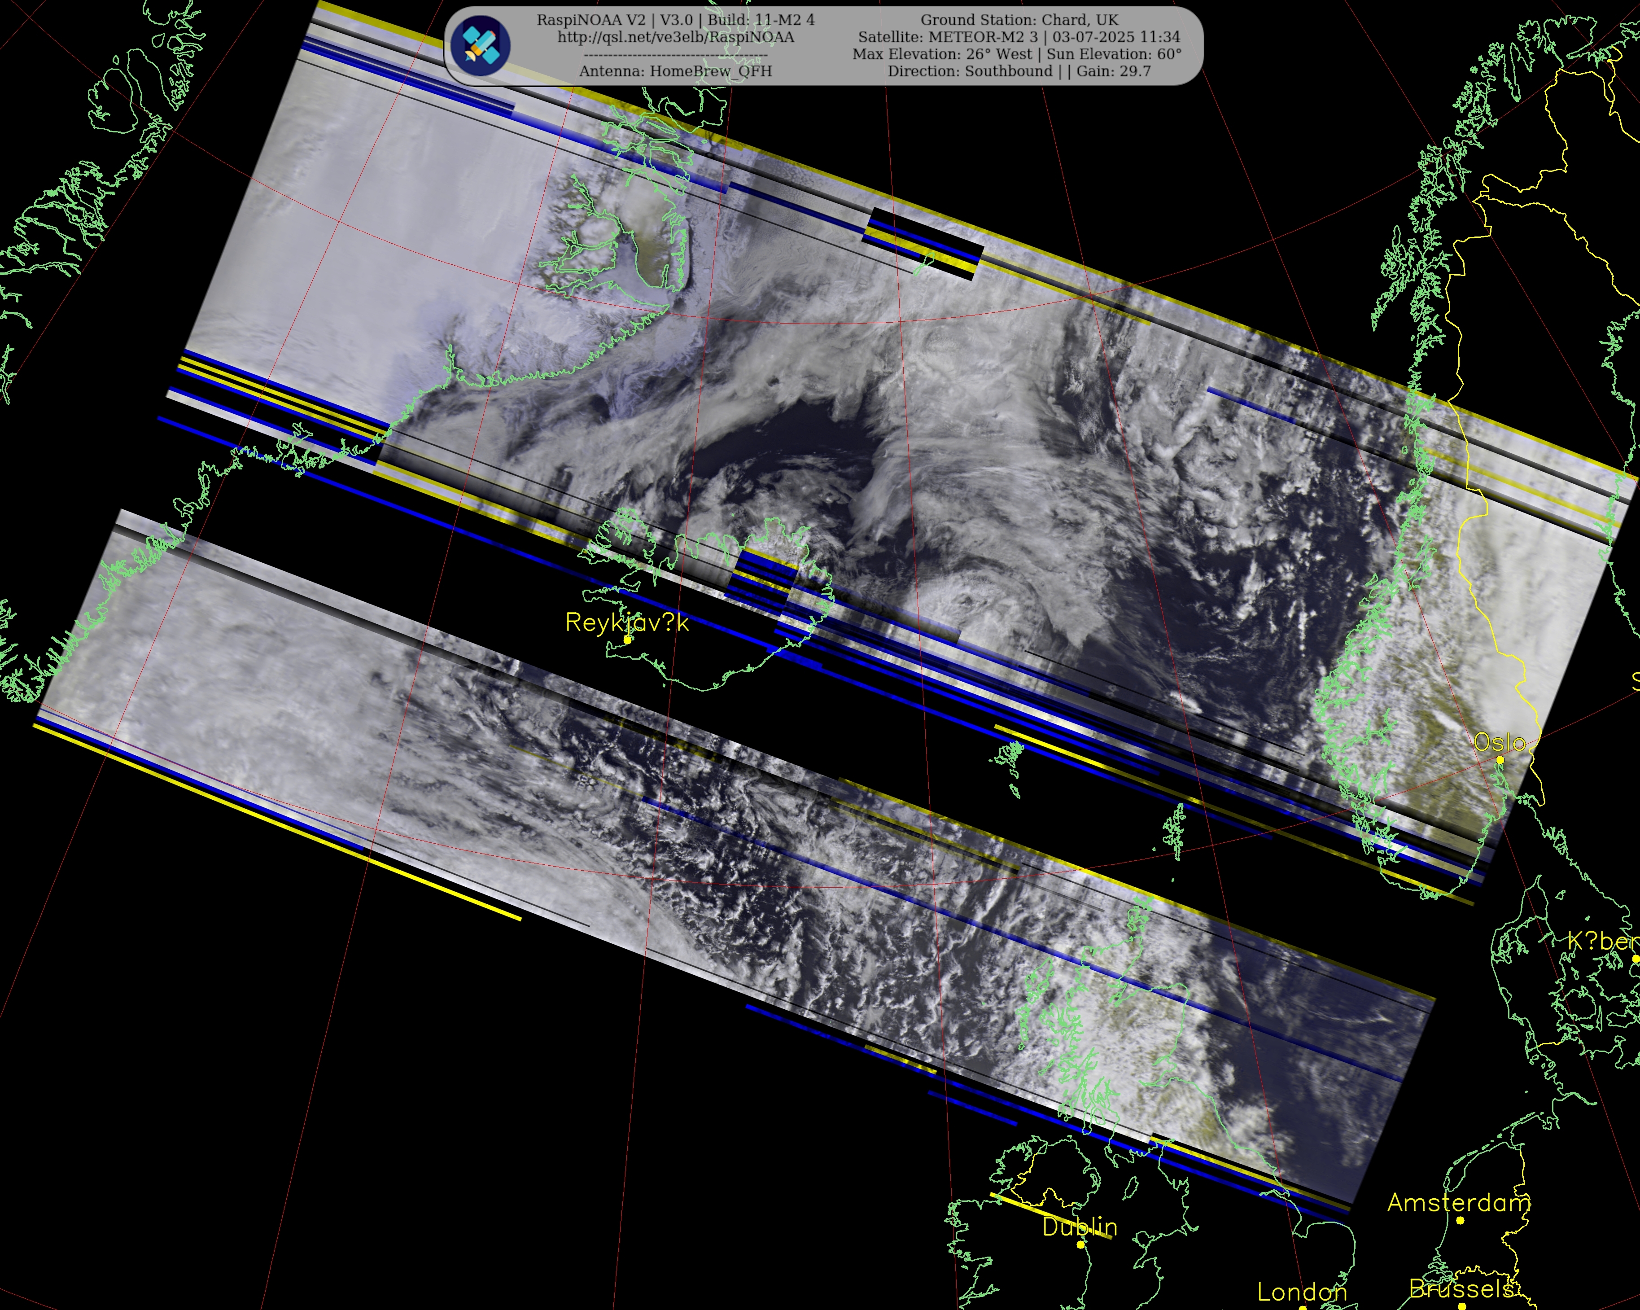
Task: Click the Ground Station: Chard, UK text
Action: pos(1019,20)
